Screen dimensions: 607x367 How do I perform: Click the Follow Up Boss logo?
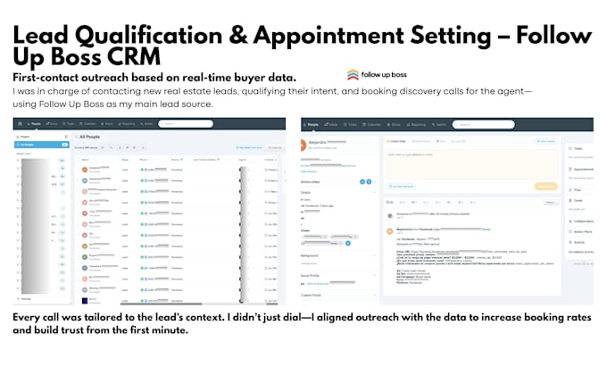click(377, 74)
